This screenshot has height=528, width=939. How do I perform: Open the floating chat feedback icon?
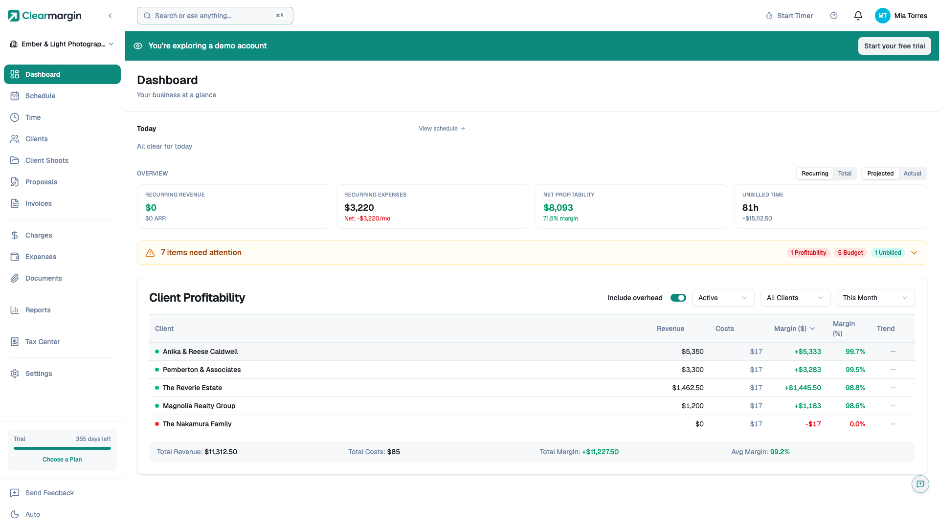[x=920, y=484]
